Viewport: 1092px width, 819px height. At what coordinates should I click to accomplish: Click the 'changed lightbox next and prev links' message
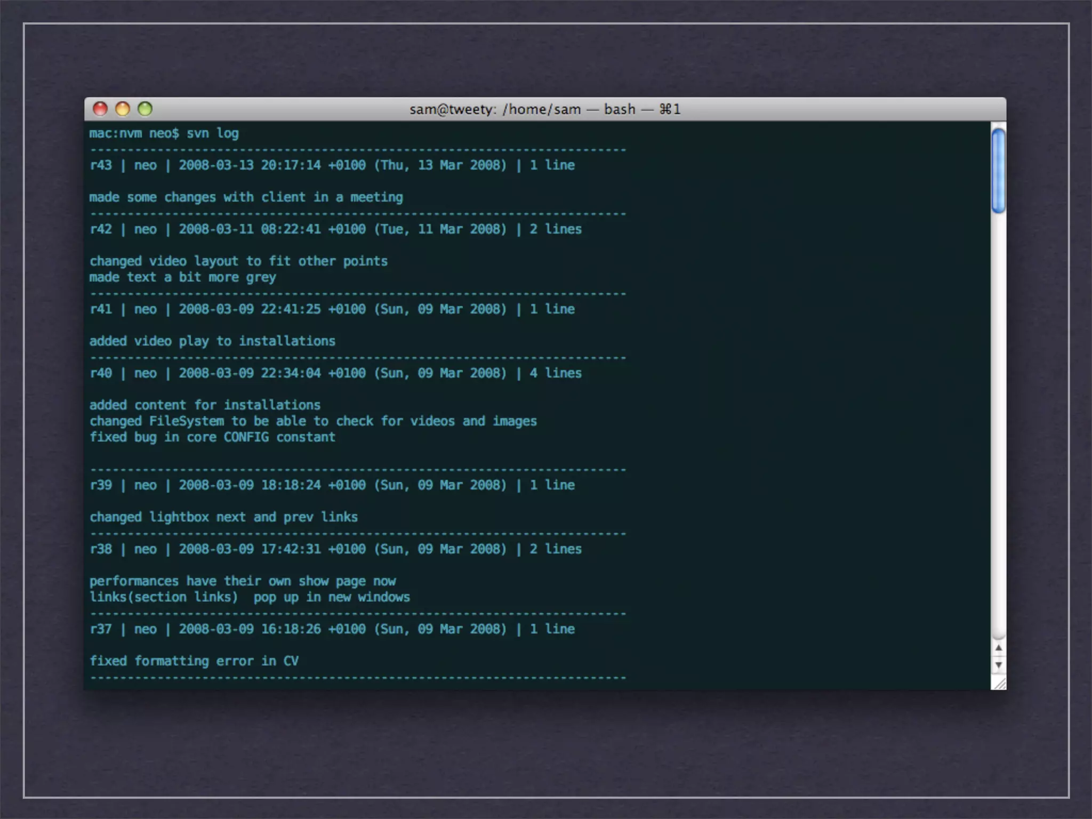click(x=223, y=517)
